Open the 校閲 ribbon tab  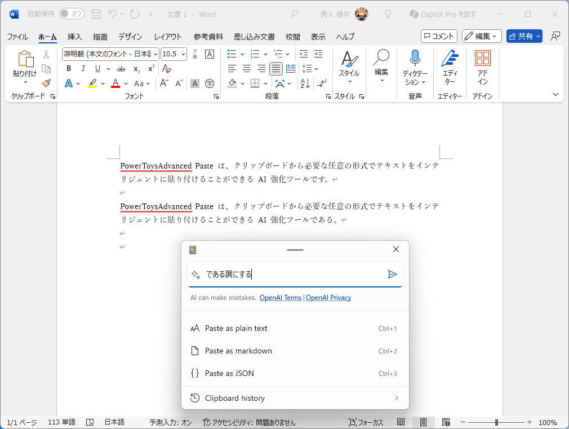point(292,37)
